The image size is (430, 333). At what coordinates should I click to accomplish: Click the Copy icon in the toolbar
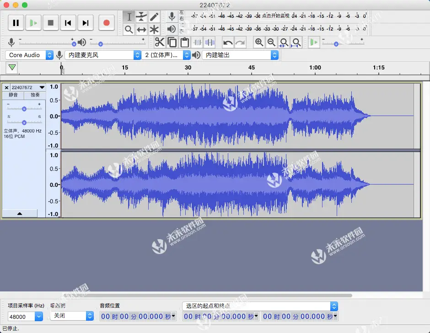[172, 42]
